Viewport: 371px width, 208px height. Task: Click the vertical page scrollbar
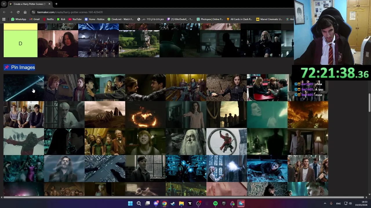point(369,103)
